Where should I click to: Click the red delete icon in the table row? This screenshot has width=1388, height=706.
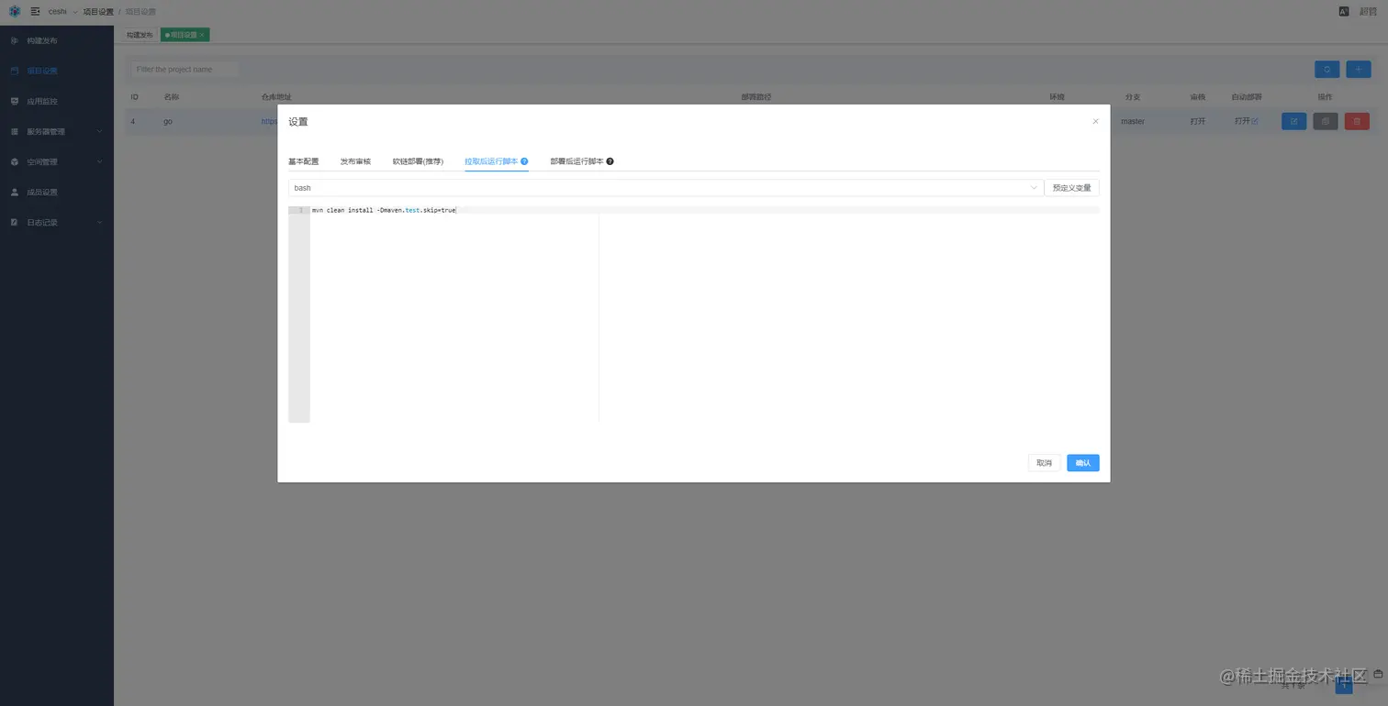click(x=1356, y=120)
